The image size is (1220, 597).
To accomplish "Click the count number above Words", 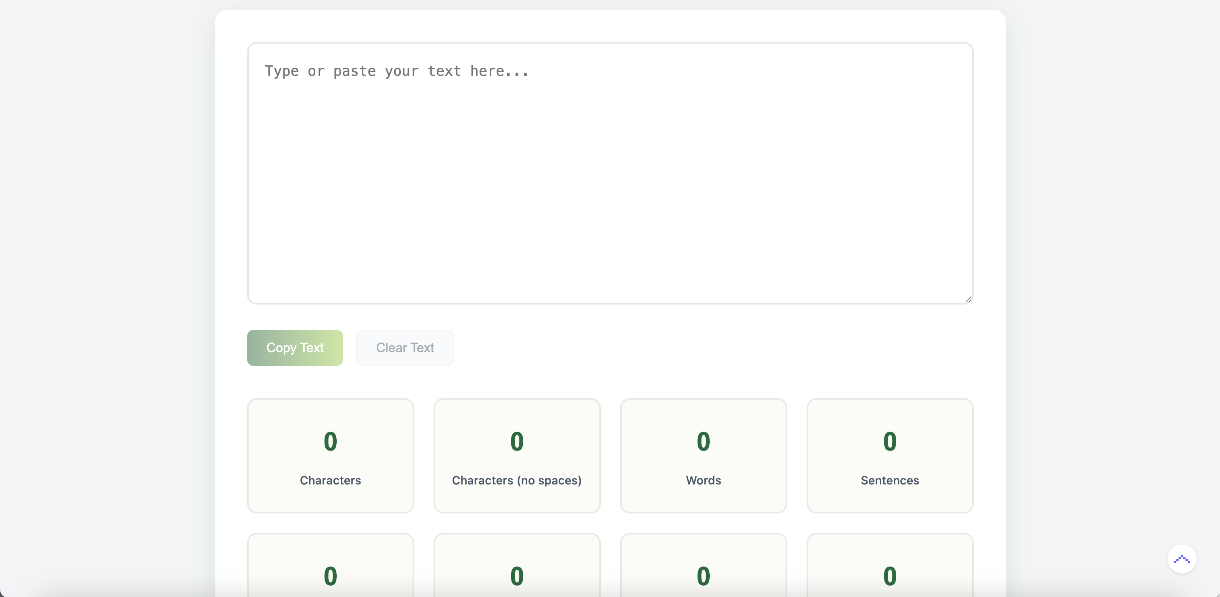I will click(x=703, y=441).
